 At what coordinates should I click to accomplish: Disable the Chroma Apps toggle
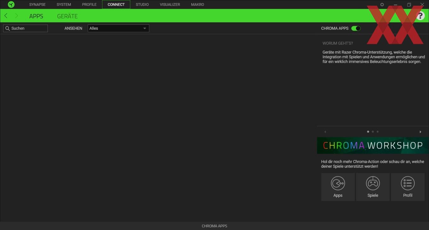tap(356, 28)
